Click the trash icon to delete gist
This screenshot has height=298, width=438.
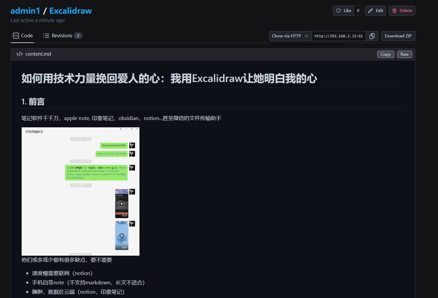(x=394, y=11)
